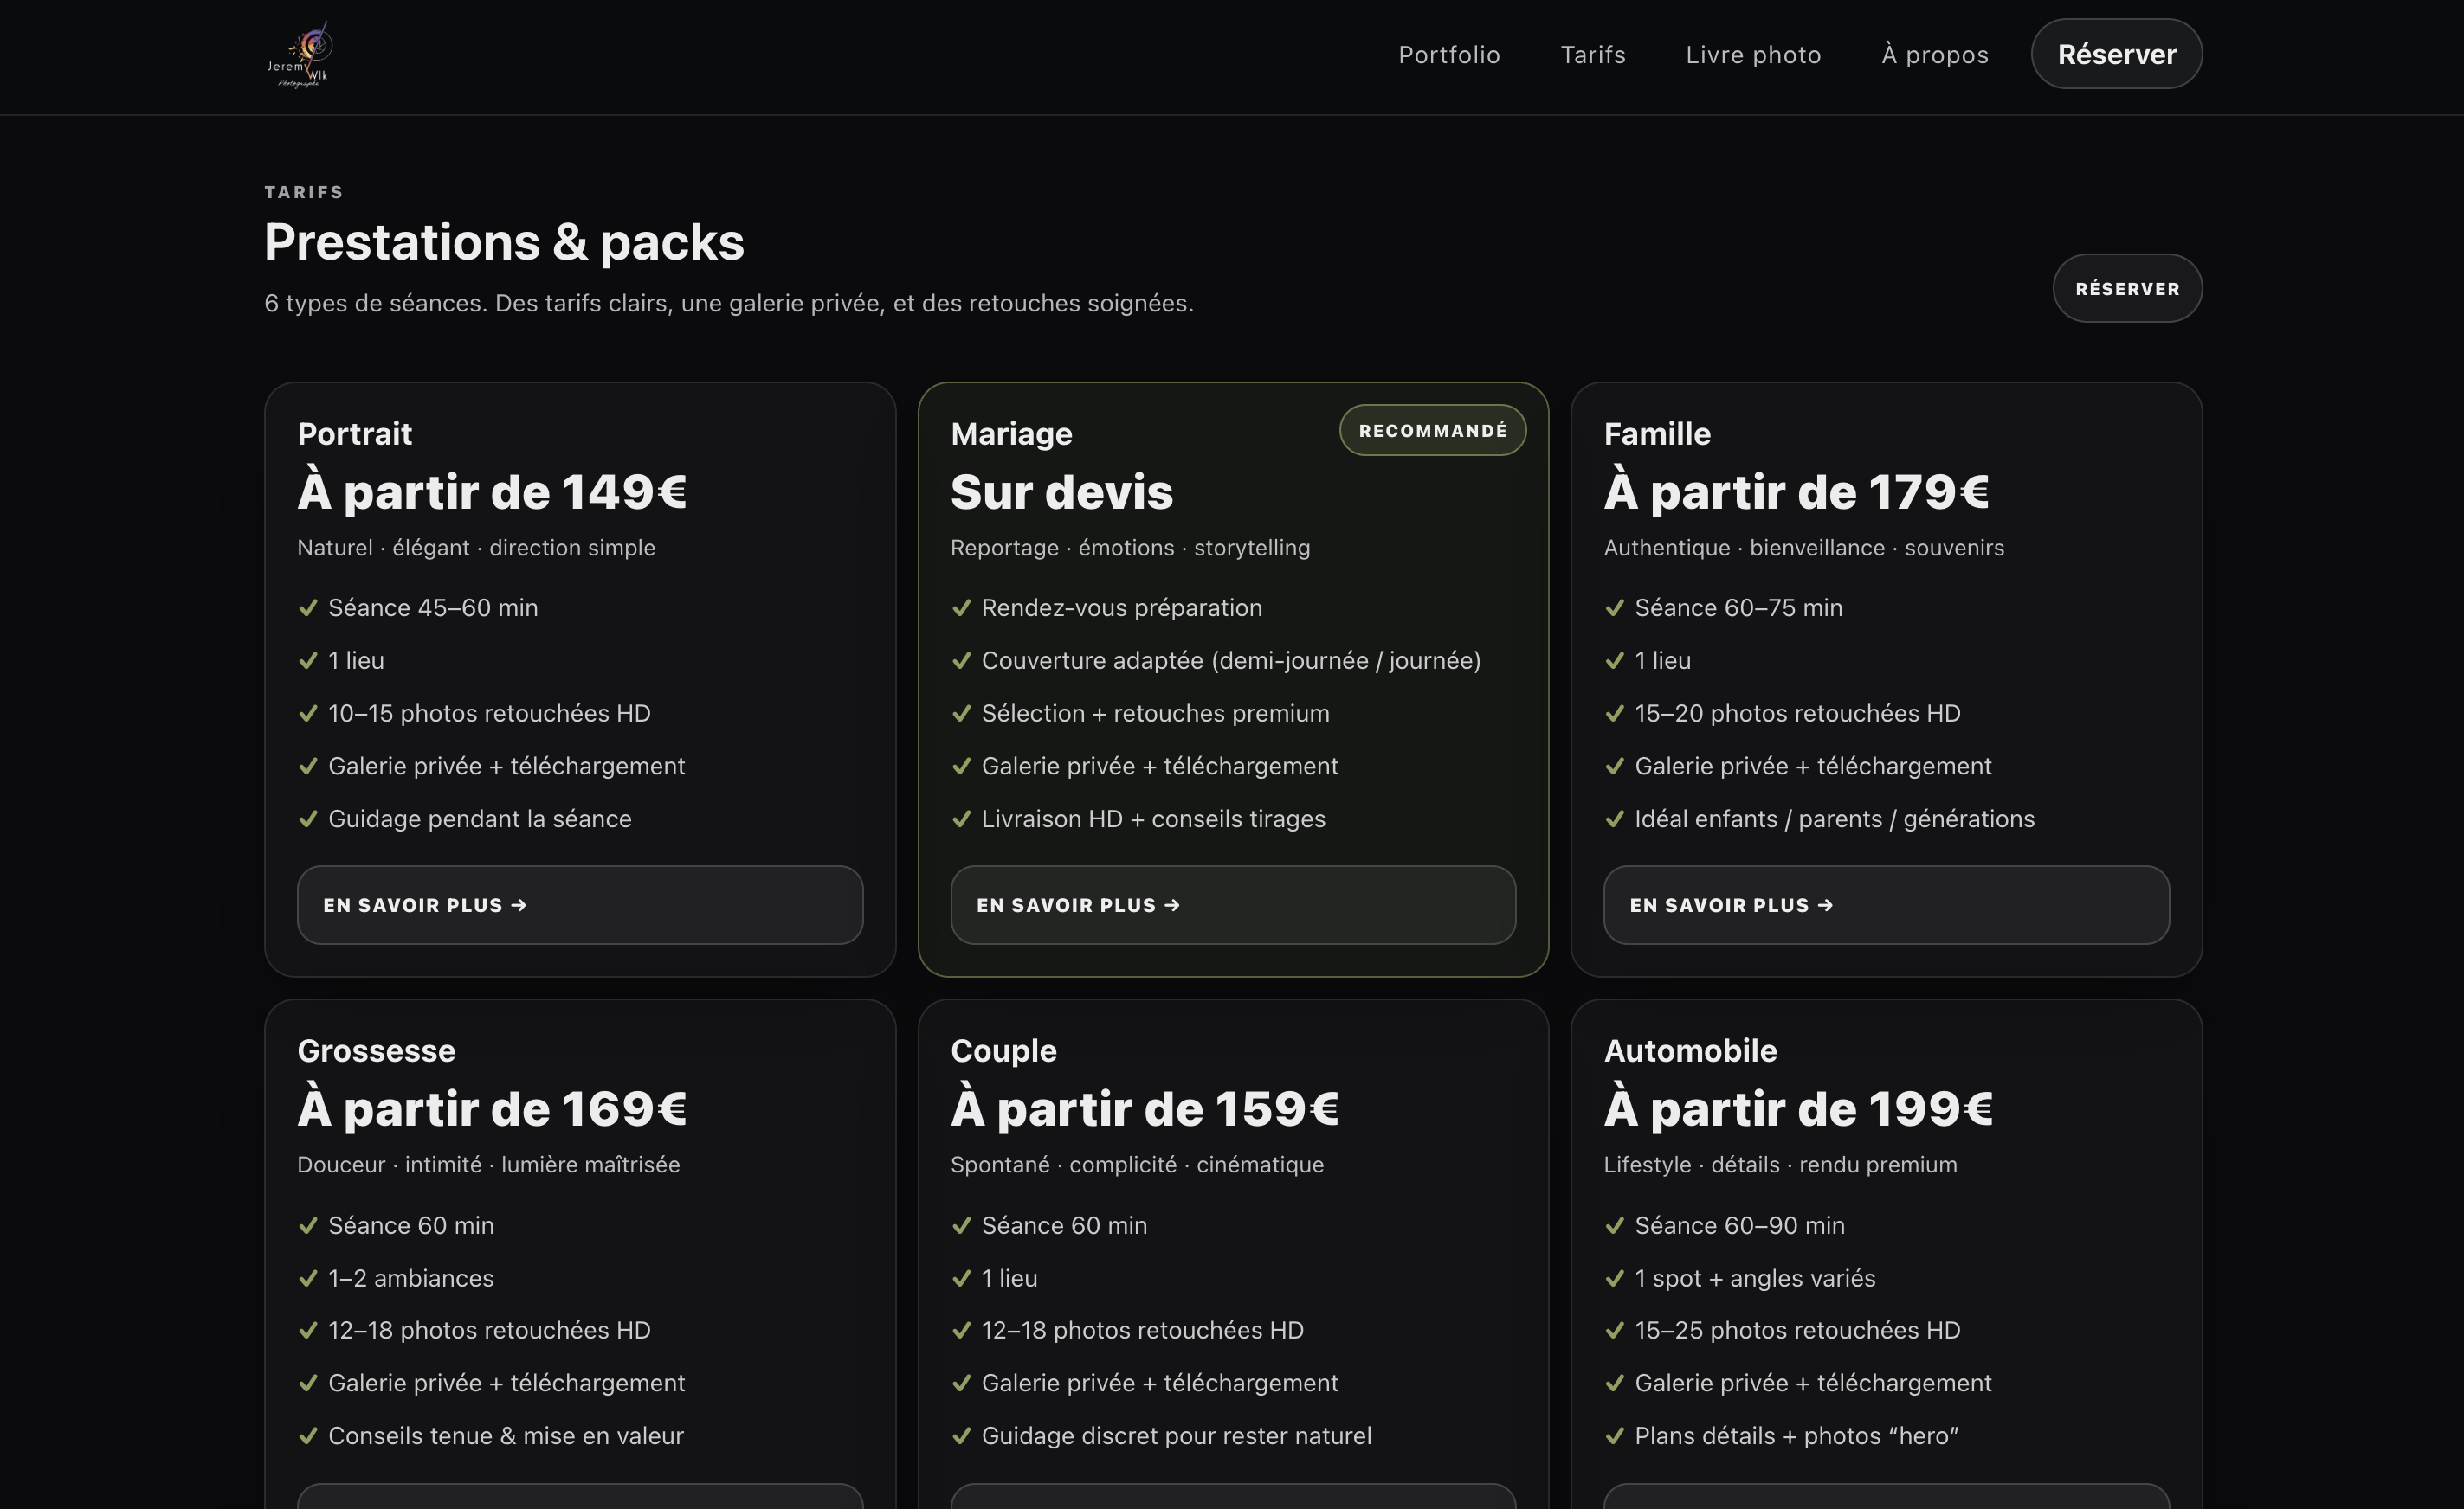Click the checkmark beside 1 spot + angles variés
This screenshot has height=1509, width=2464.
pos(1614,1278)
